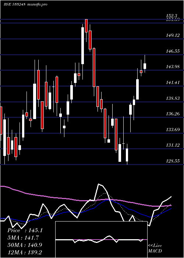The width and height of the screenshot is (184, 258).
Task: Select the 152.3 price level label
Action: 171,16
